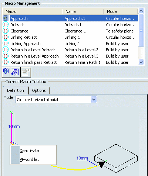Click the underlined 10mm distance value
148x176 pixels.
[x=82, y=158]
